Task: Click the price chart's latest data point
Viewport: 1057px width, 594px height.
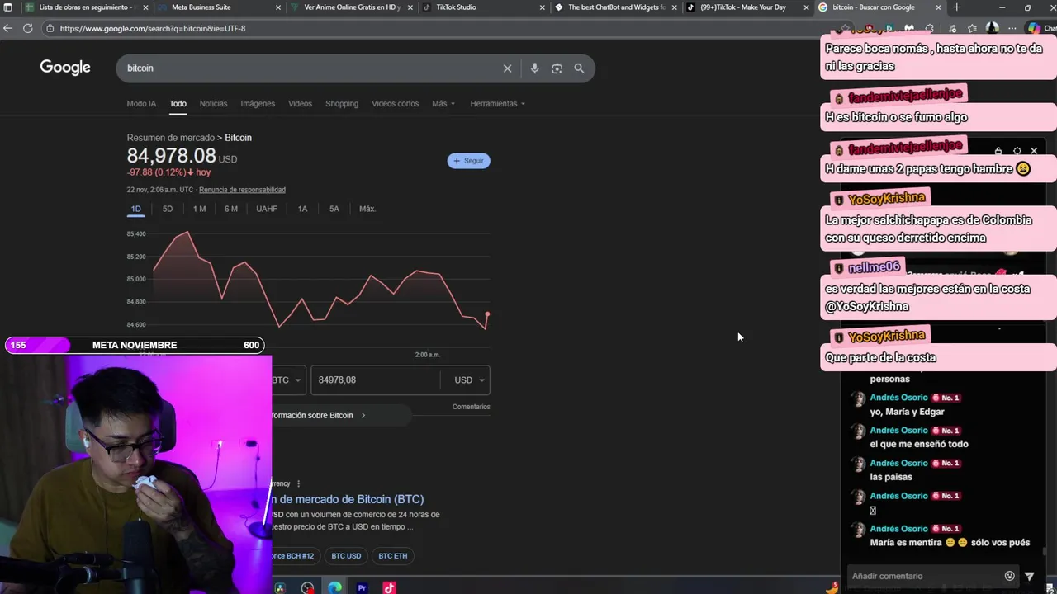Action: [x=487, y=314]
